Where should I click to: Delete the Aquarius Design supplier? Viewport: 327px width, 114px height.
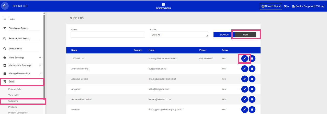tap(252, 79)
